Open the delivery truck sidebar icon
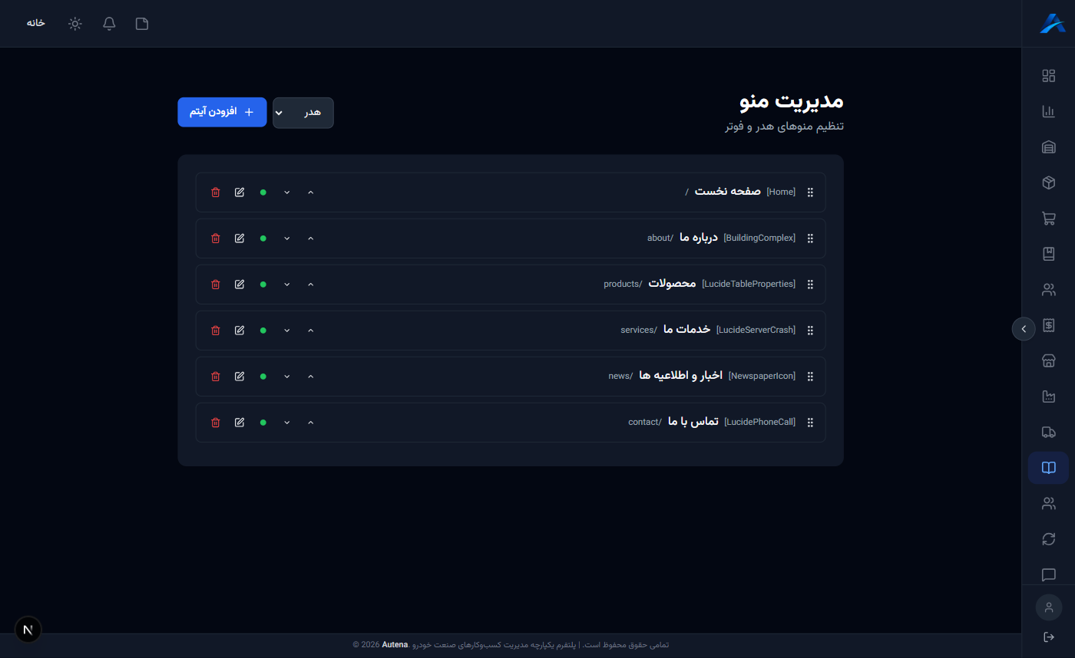The width and height of the screenshot is (1075, 658). (x=1048, y=432)
